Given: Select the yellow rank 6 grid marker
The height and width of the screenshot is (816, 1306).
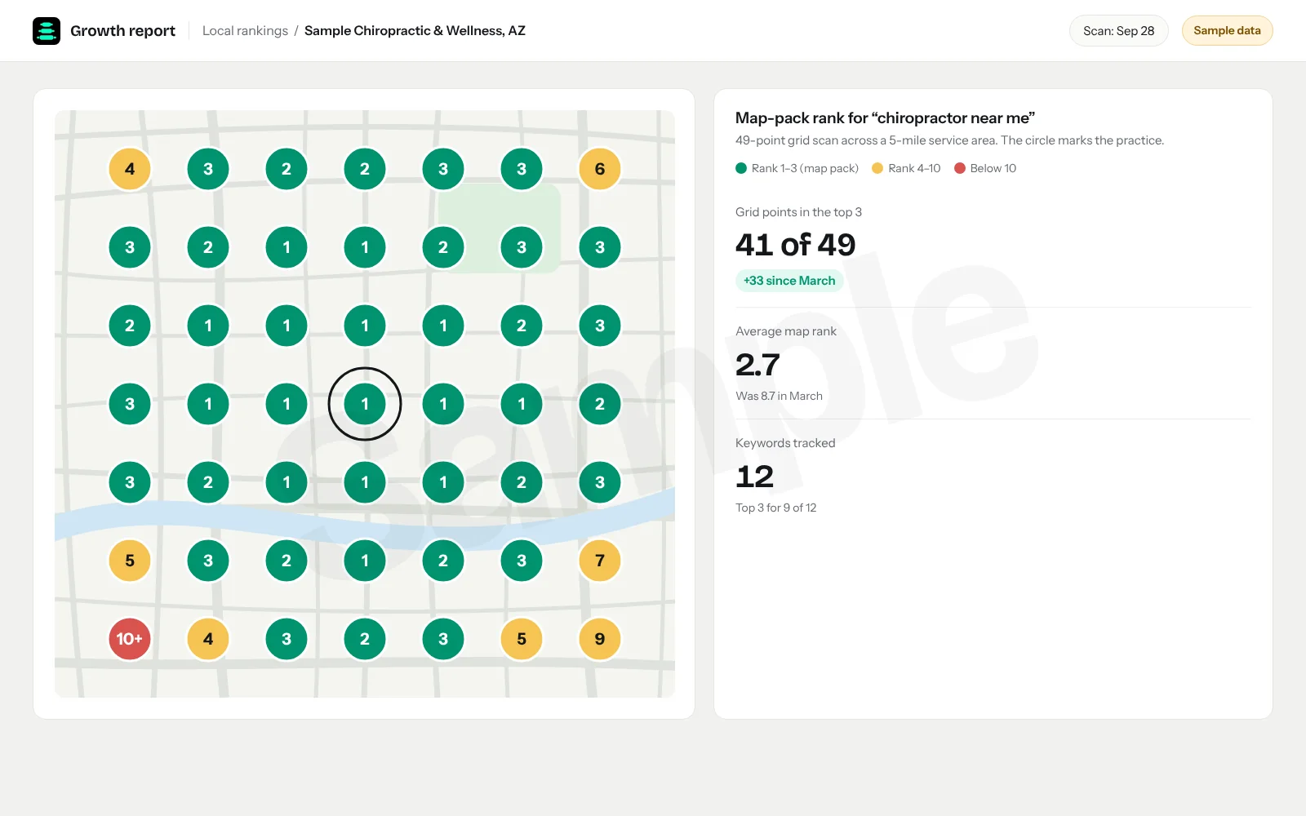Looking at the screenshot, I should 600,169.
